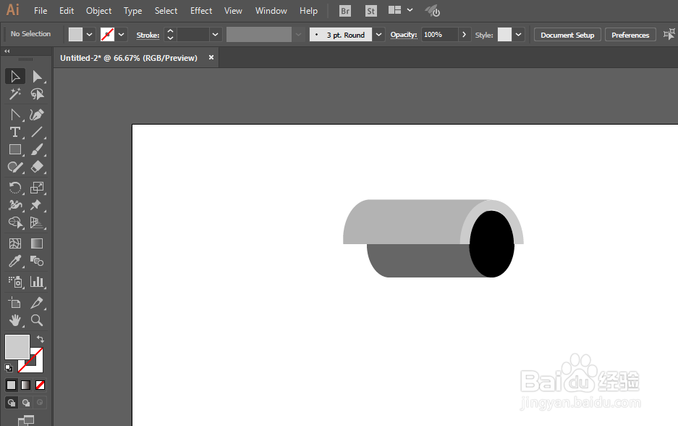Set the fill mode to Gradient

pos(25,385)
